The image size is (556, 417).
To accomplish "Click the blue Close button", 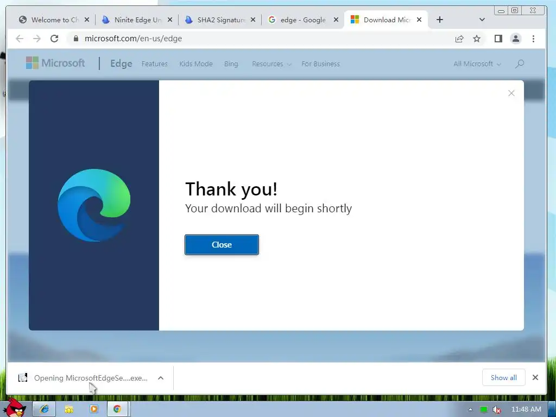I will [222, 245].
